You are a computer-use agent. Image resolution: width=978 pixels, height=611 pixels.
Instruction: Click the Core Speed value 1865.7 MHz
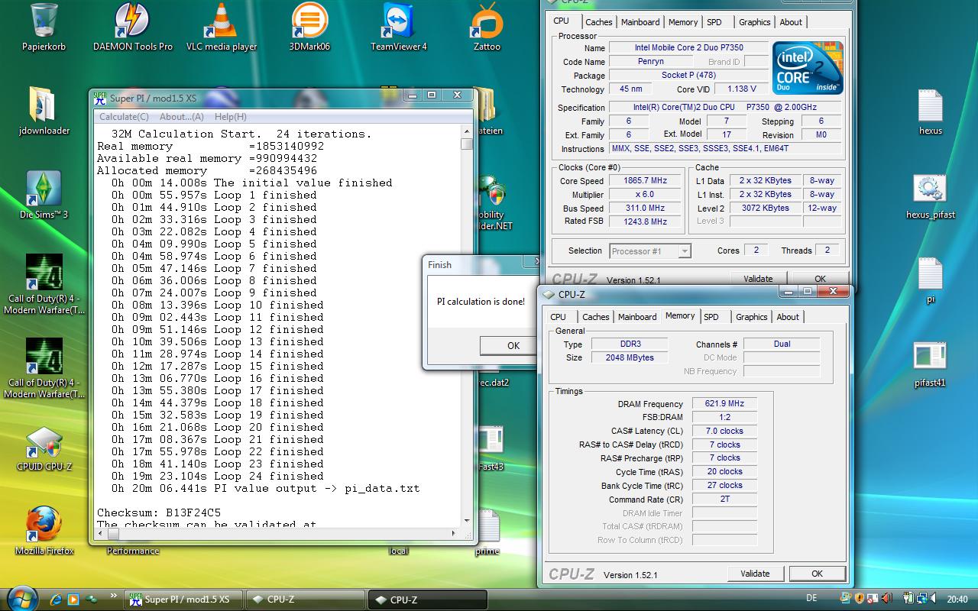[646, 181]
